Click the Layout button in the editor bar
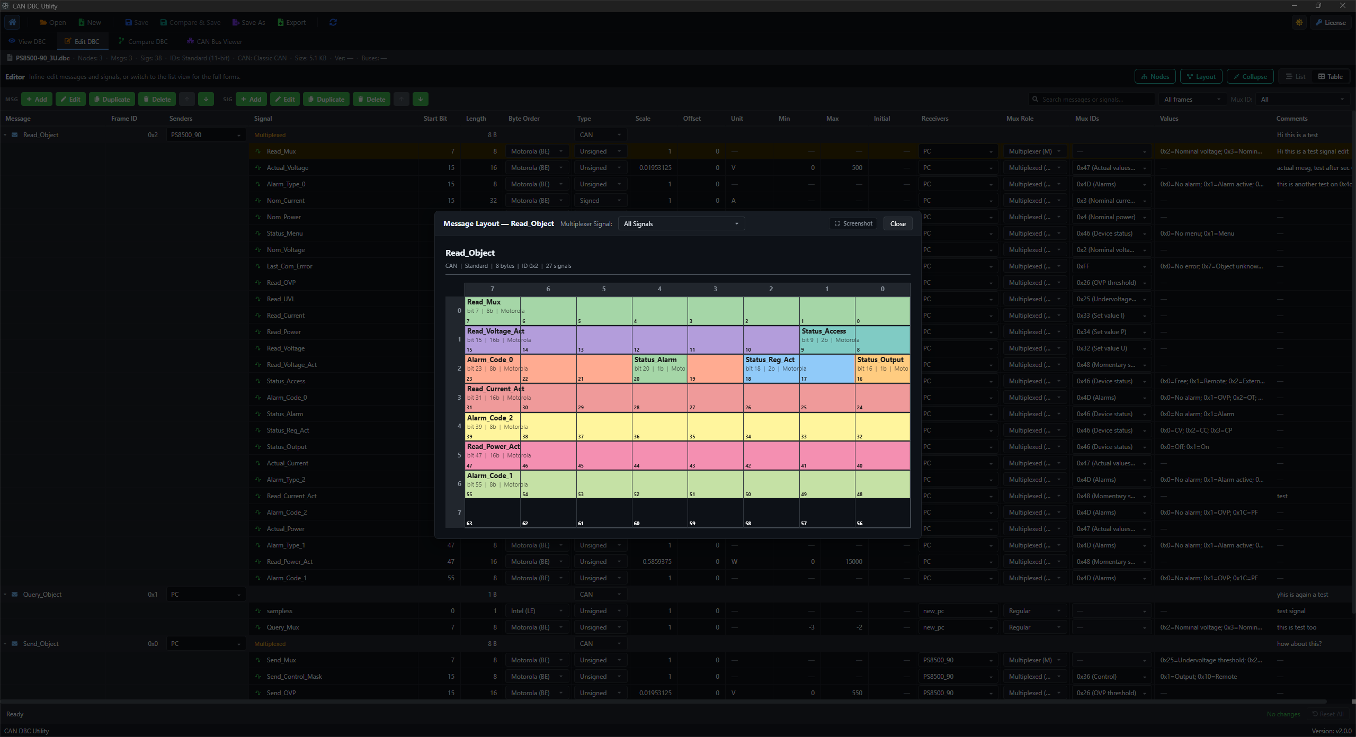The width and height of the screenshot is (1356, 737). [1201, 77]
